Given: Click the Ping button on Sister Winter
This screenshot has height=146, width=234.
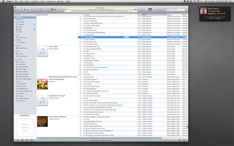Looking at the screenshot, I should click(x=126, y=37).
